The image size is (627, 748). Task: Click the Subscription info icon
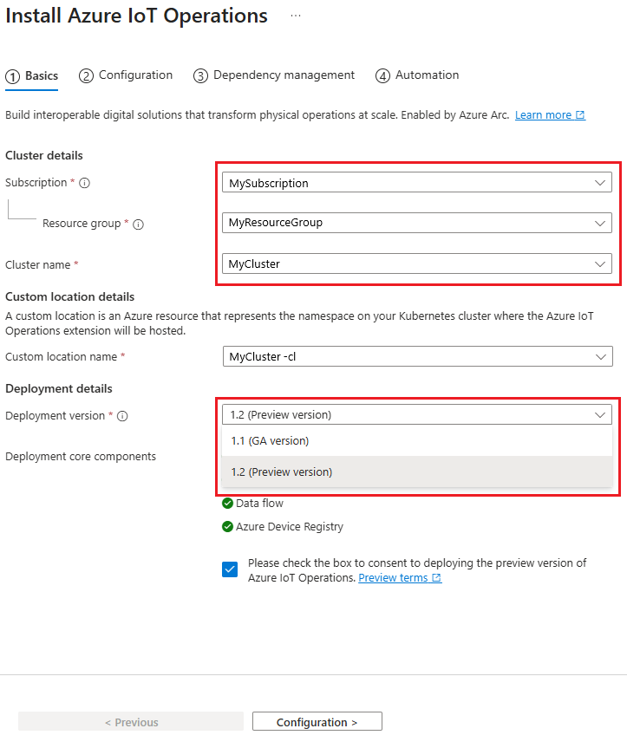(86, 183)
